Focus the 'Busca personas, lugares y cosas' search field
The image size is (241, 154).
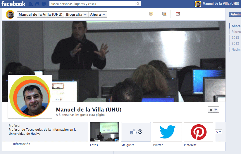tap(92, 4)
